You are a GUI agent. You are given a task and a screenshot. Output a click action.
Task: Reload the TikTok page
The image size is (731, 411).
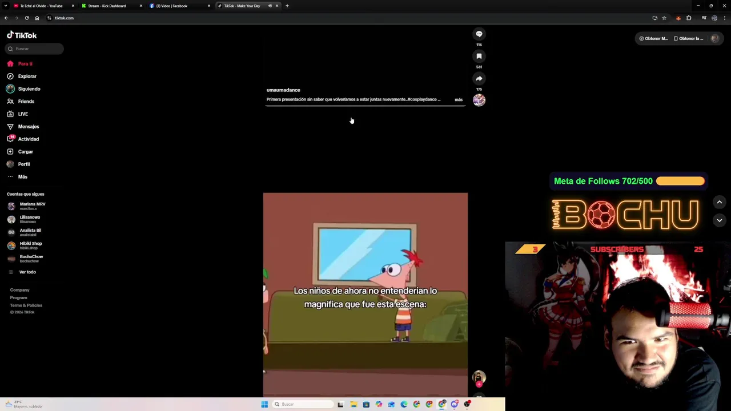point(26,18)
